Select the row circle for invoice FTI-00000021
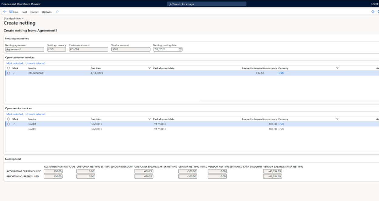The image size is (379, 201). pos(8,73)
